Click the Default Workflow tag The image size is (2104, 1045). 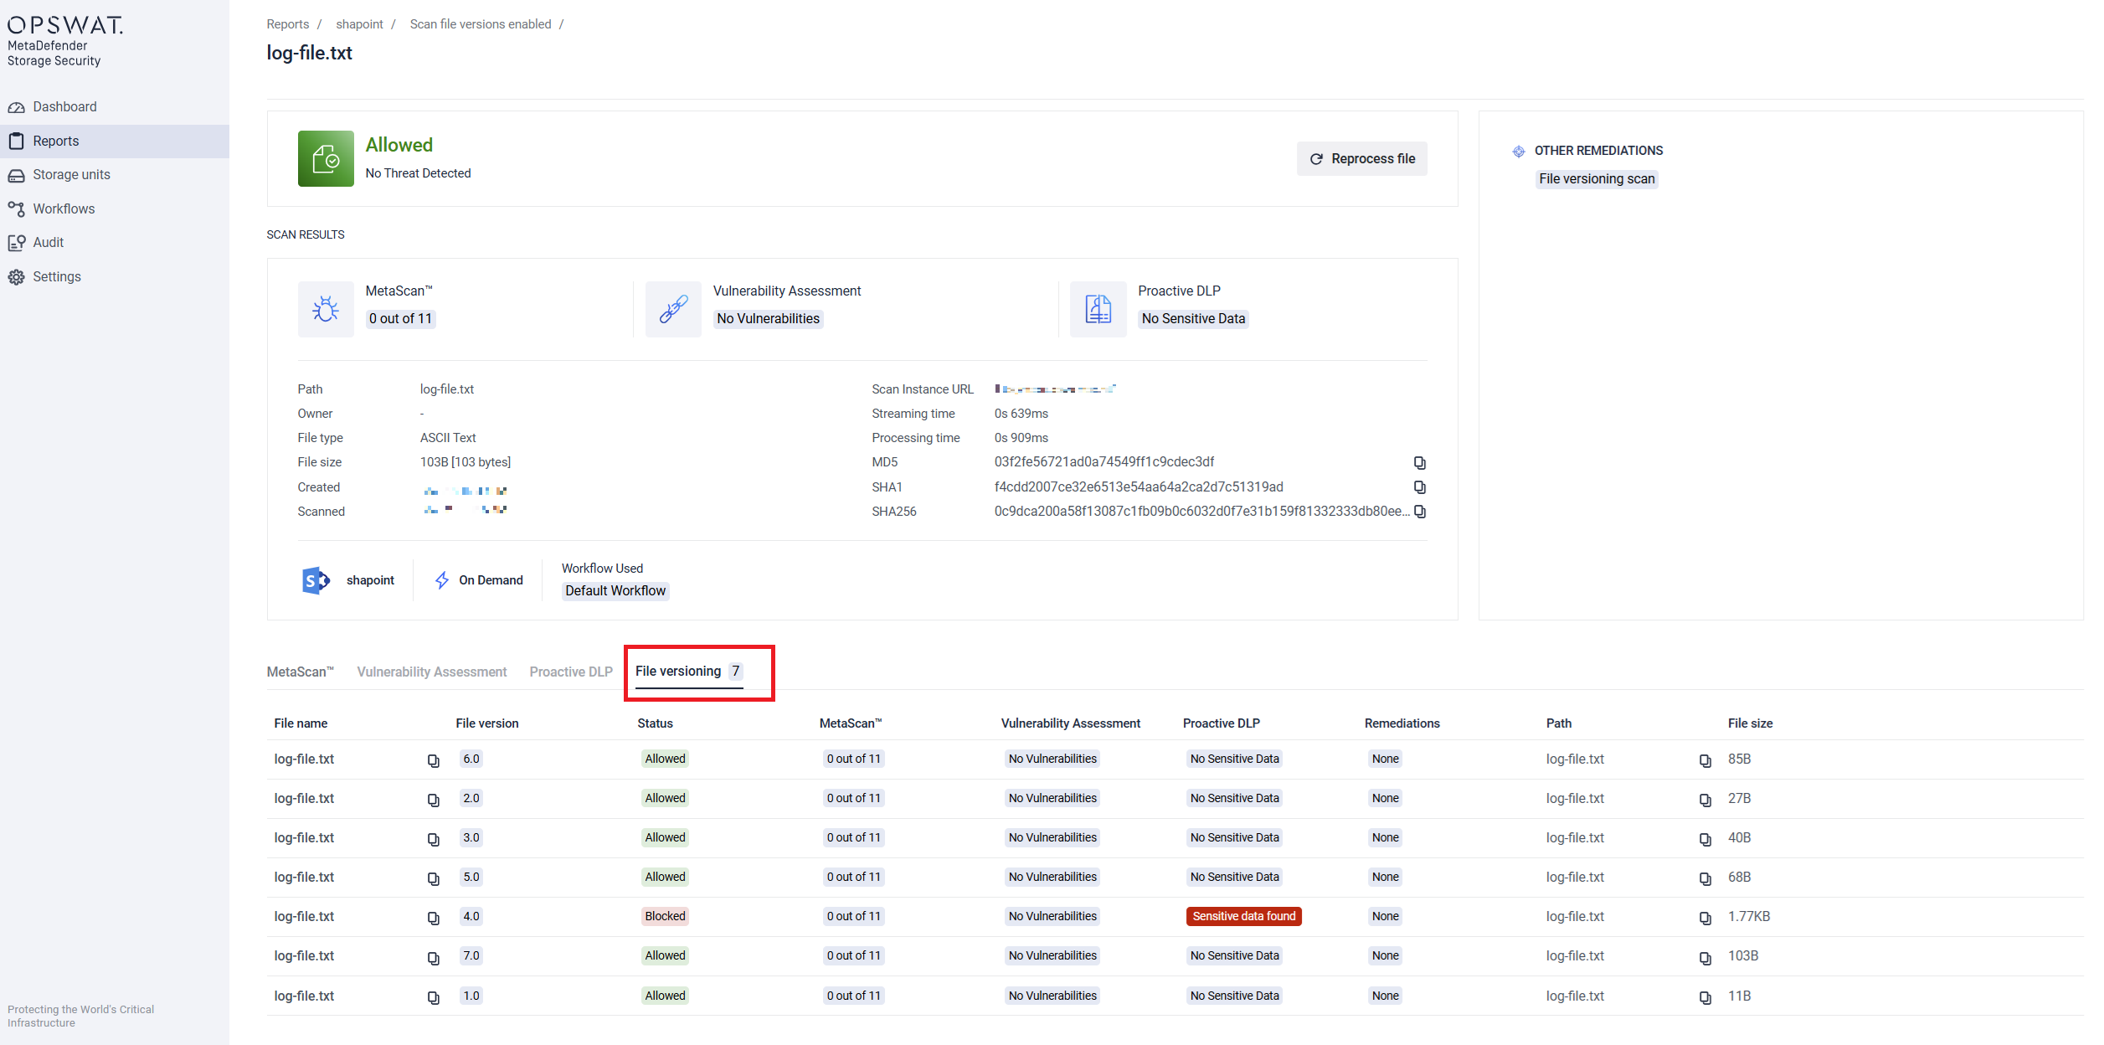pos(615,591)
